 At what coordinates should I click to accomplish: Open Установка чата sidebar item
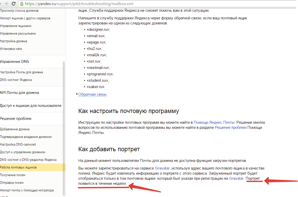coord(11,49)
